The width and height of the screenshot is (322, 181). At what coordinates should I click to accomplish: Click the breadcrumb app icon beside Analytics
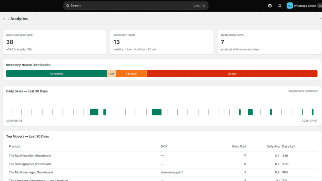click(x=4, y=19)
